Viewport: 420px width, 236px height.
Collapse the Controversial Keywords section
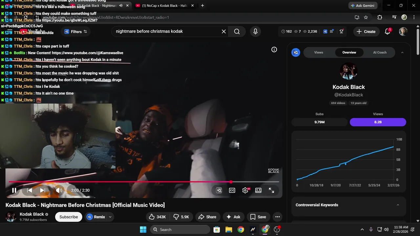tap(398, 205)
